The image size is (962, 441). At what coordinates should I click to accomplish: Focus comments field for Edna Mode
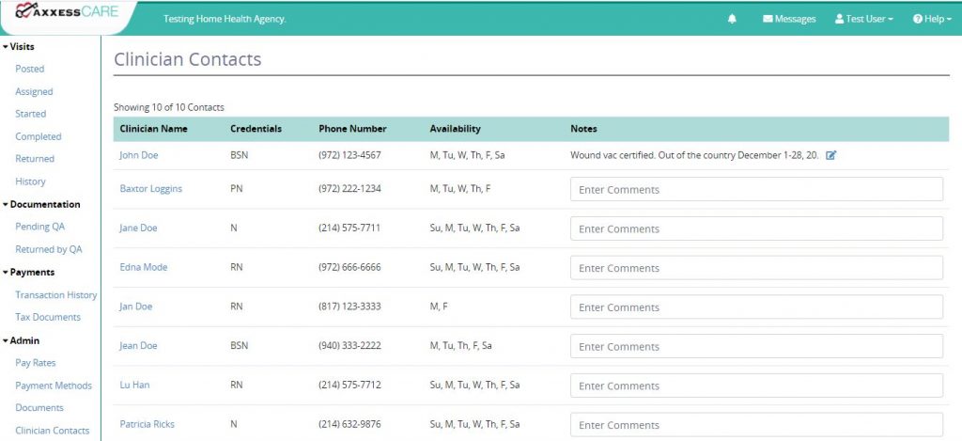click(x=756, y=268)
